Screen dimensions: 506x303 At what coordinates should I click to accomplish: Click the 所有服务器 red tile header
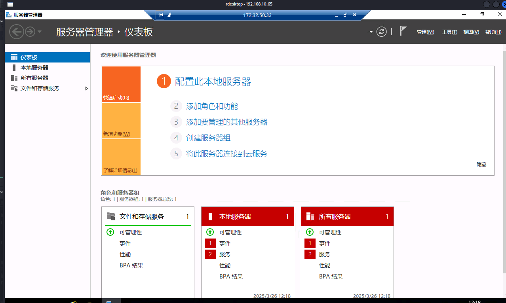[x=347, y=217]
